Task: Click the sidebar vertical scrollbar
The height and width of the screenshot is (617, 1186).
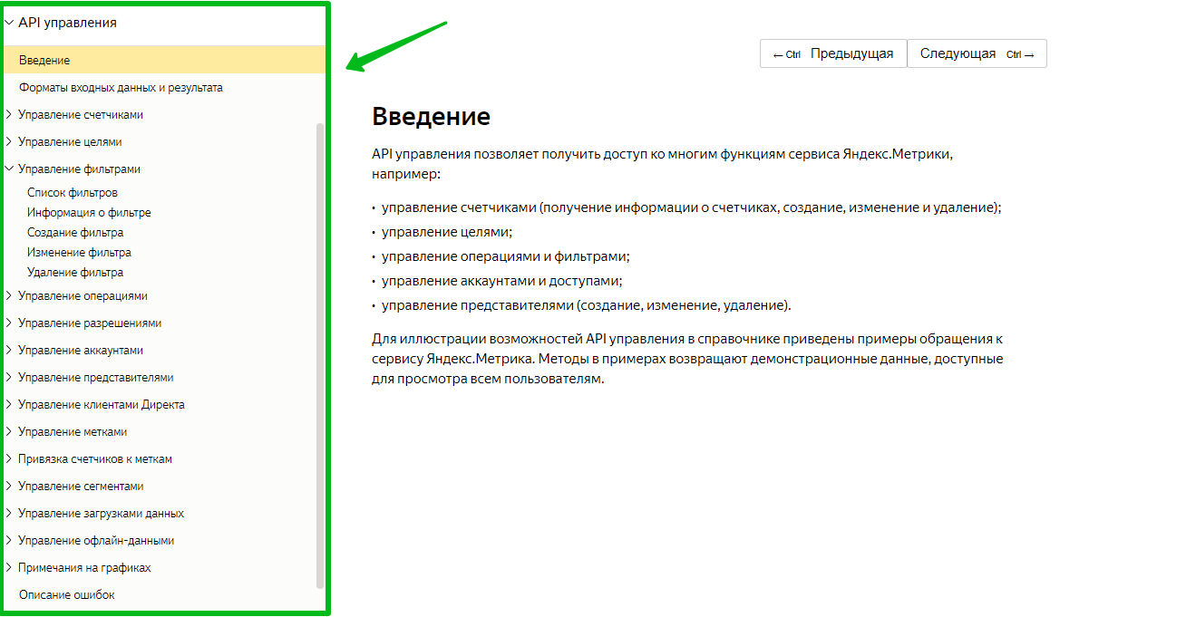Action: click(319, 353)
